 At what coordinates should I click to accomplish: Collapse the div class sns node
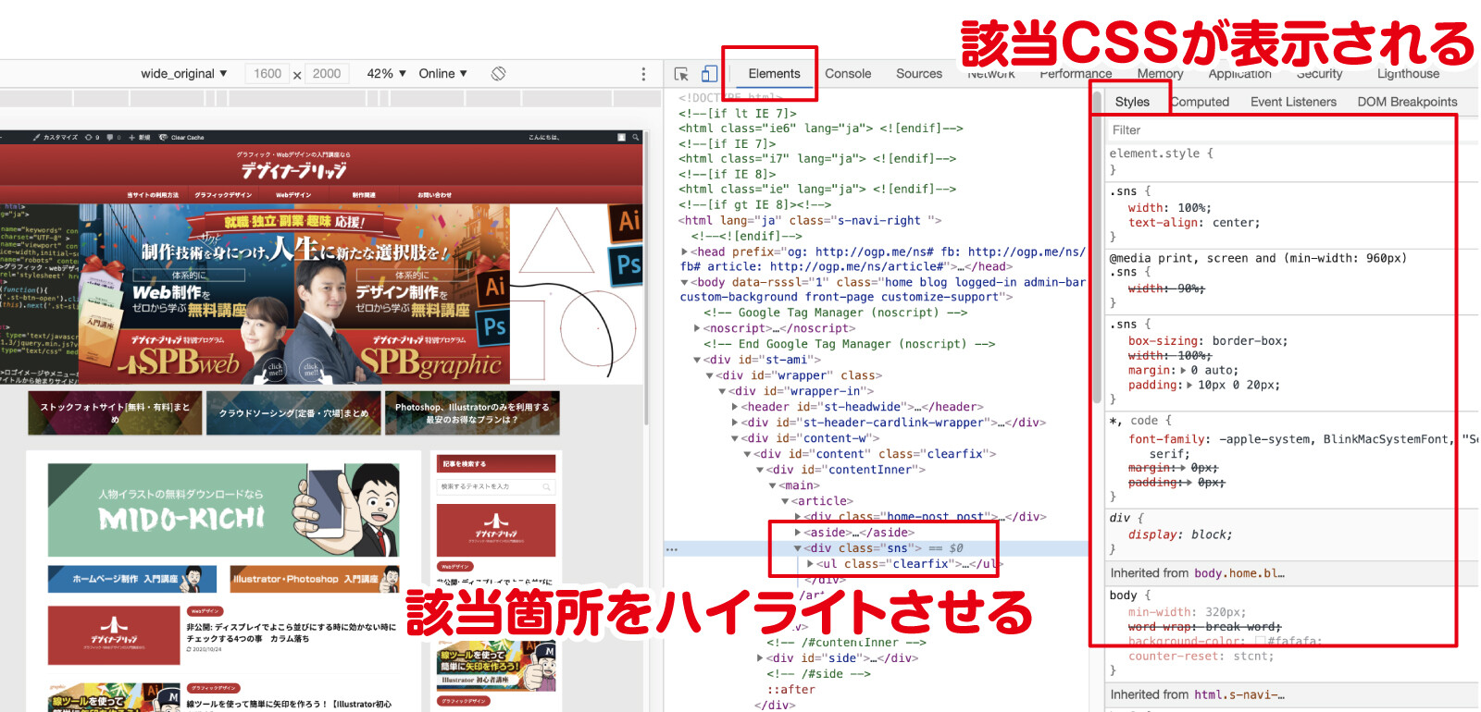[x=797, y=548]
